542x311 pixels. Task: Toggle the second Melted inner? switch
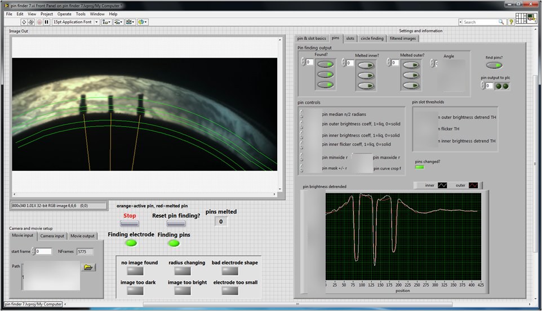[x=366, y=75]
